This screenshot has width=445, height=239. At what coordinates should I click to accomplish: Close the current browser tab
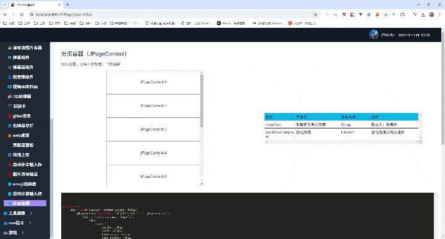tap(59, 4)
